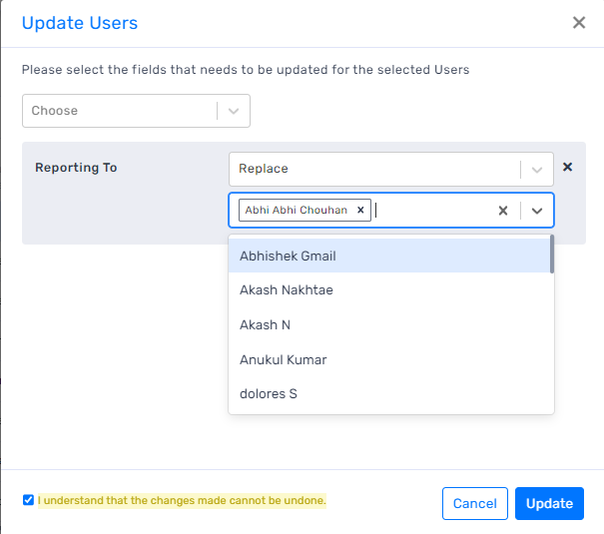Pick Anukul Kumar from options

389,359
